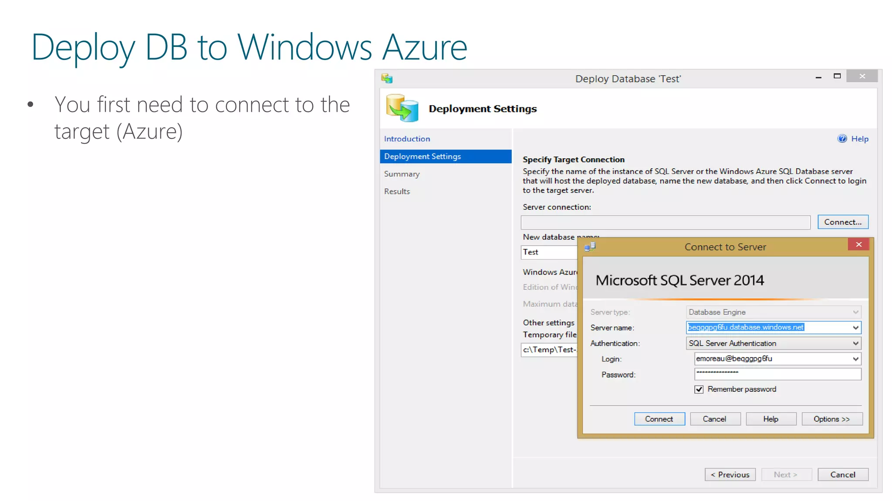Viewport: 892px width, 501px height.
Task: Click the < Previous button
Action: coord(730,474)
